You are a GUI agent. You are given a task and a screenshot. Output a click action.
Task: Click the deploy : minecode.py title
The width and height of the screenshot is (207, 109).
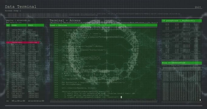point(18,20)
